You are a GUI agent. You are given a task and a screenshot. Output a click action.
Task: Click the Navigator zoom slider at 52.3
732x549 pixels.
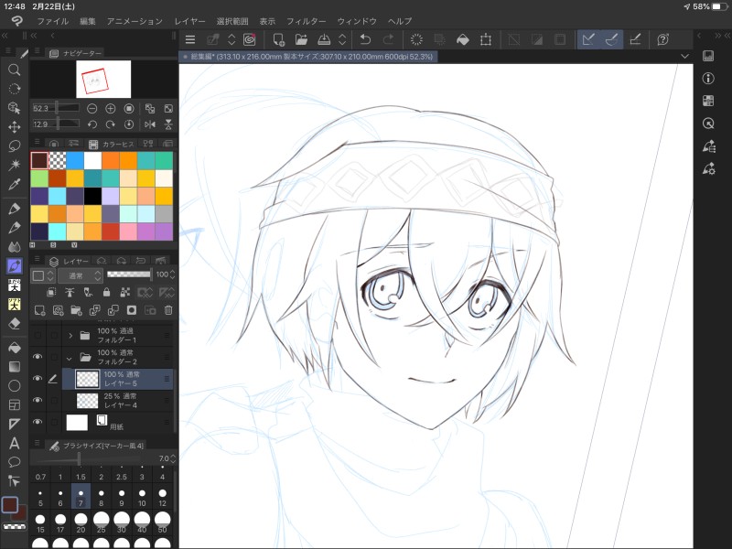56,108
